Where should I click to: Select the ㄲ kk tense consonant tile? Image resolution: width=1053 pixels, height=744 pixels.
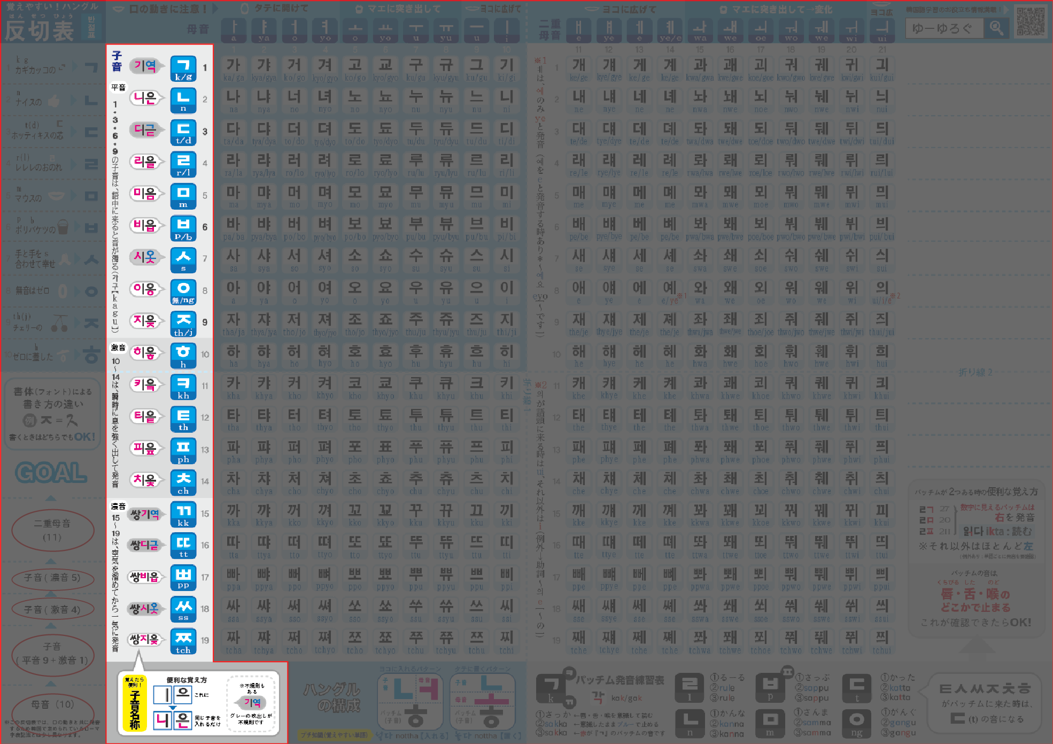pyautogui.click(x=183, y=515)
